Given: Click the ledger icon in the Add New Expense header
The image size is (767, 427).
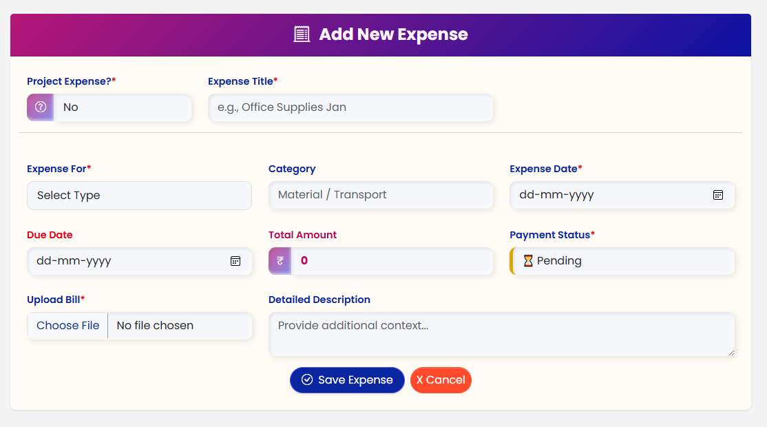Looking at the screenshot, I should coord(302,34).
